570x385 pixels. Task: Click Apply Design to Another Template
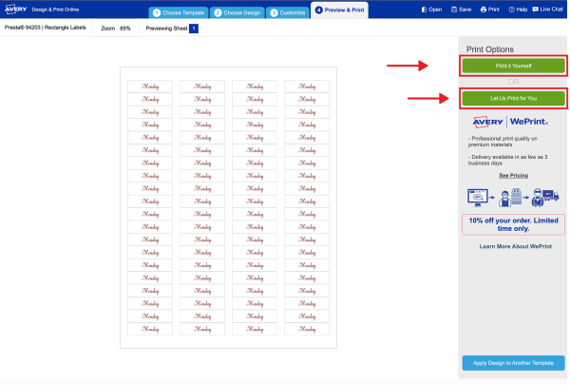(x=513, y=363)
